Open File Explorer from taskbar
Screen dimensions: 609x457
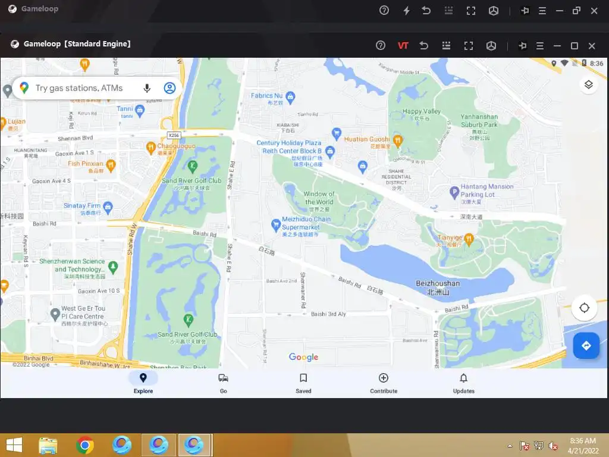click(x=48, y=445)
